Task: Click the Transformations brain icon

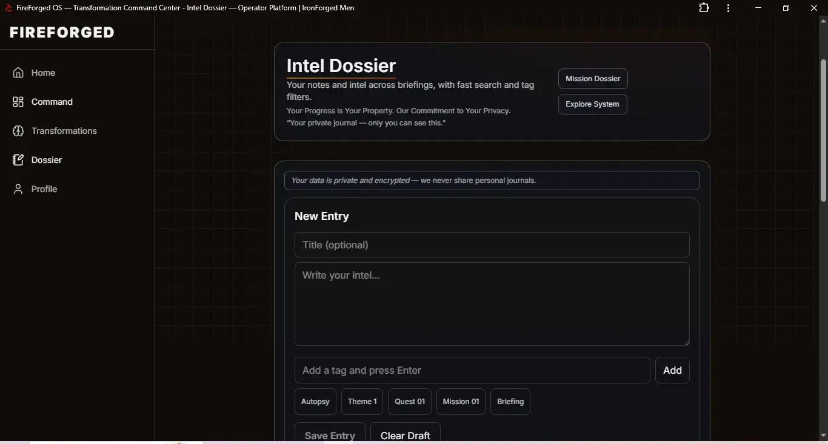Action: (18, 131)
